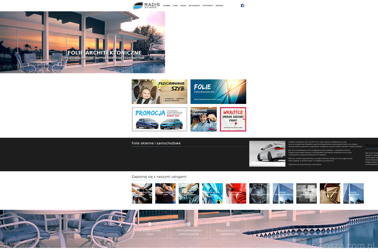Select Usługi in the top navigation
This screenshot has height=252, width=378.
(183, 6)
